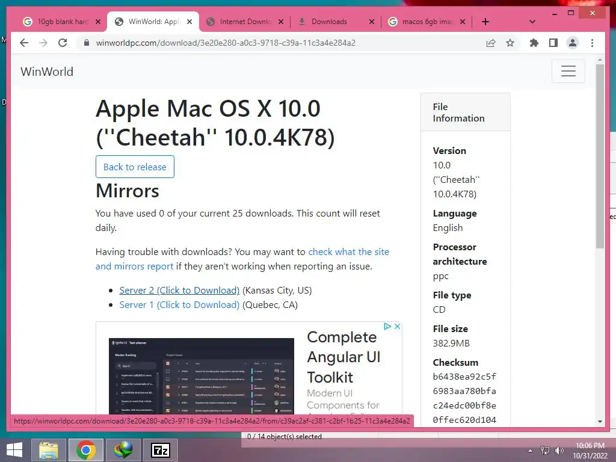Click scrollbar down arrow

click(600, 421)
